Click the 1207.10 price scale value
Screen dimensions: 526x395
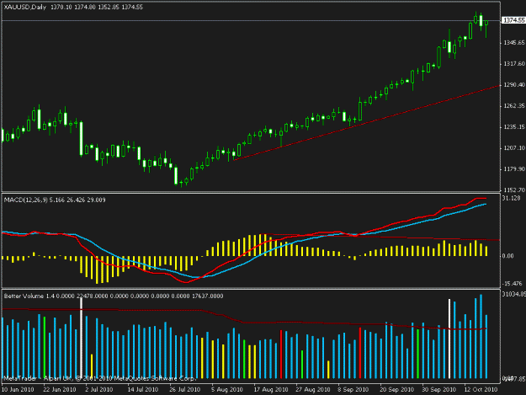click(x=514, y=148)
